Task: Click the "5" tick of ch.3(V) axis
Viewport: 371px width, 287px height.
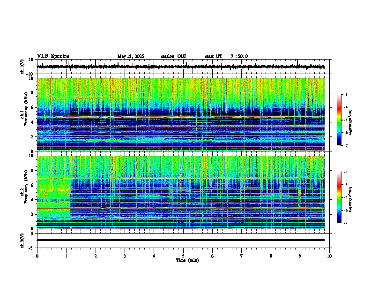Action: pyautogui.click(x=33, y=233)
